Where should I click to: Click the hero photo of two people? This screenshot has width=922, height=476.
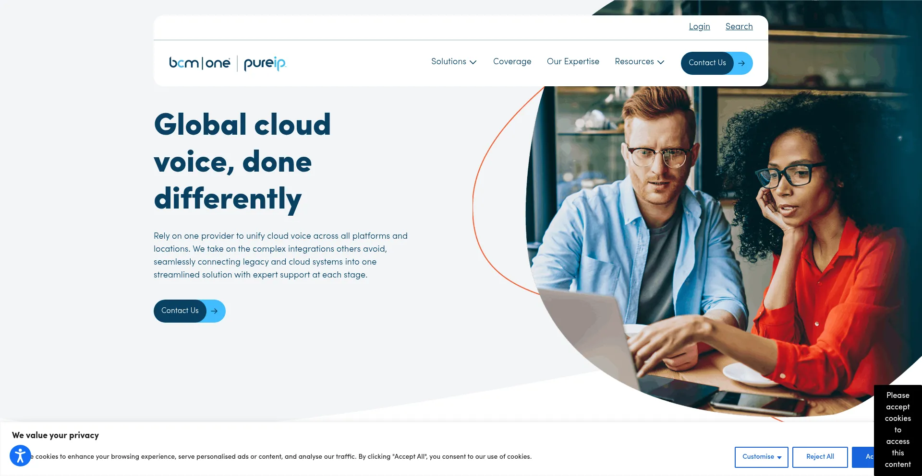click(720, 240)
